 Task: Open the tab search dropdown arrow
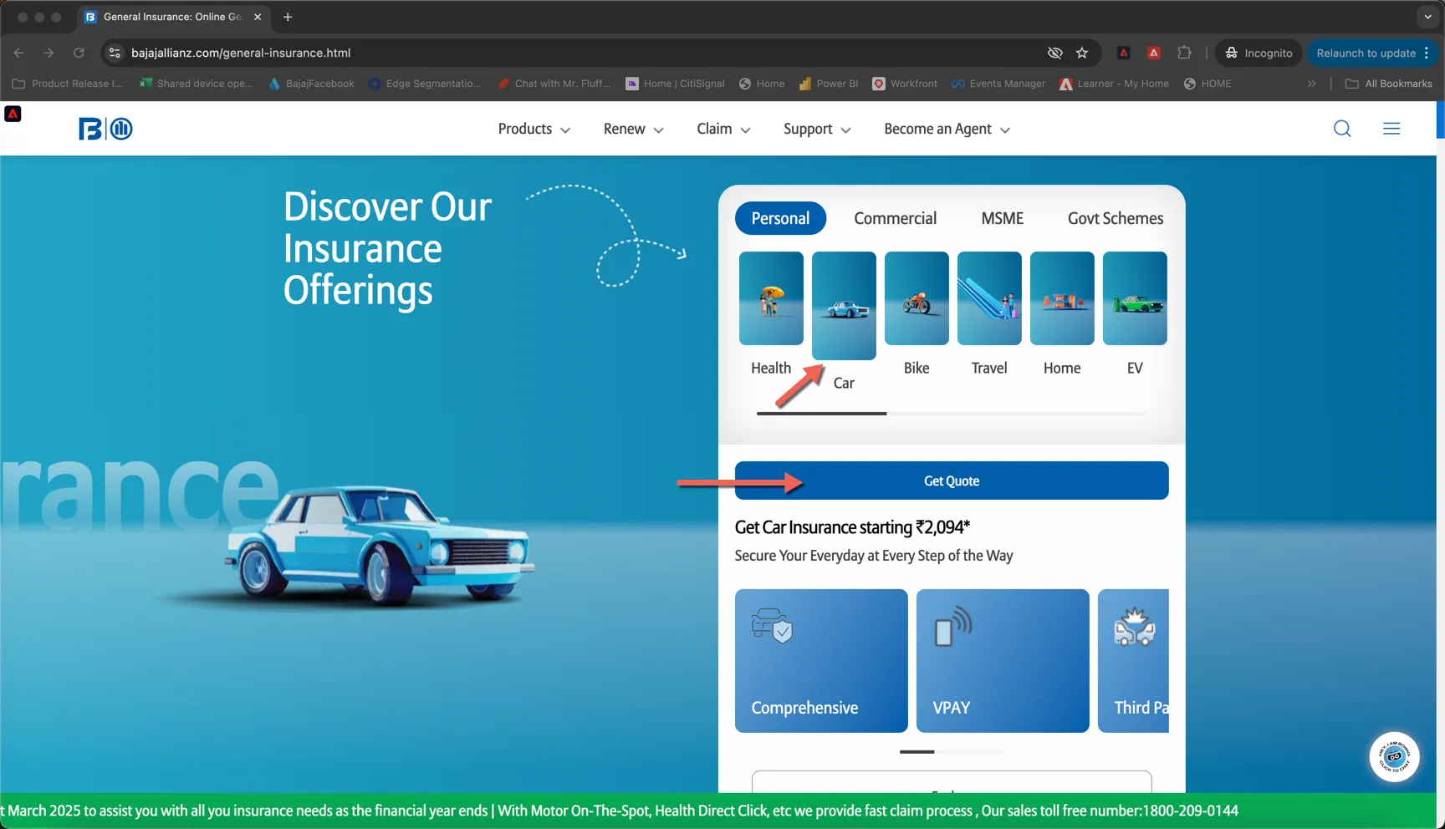(x=1428, y=17)
